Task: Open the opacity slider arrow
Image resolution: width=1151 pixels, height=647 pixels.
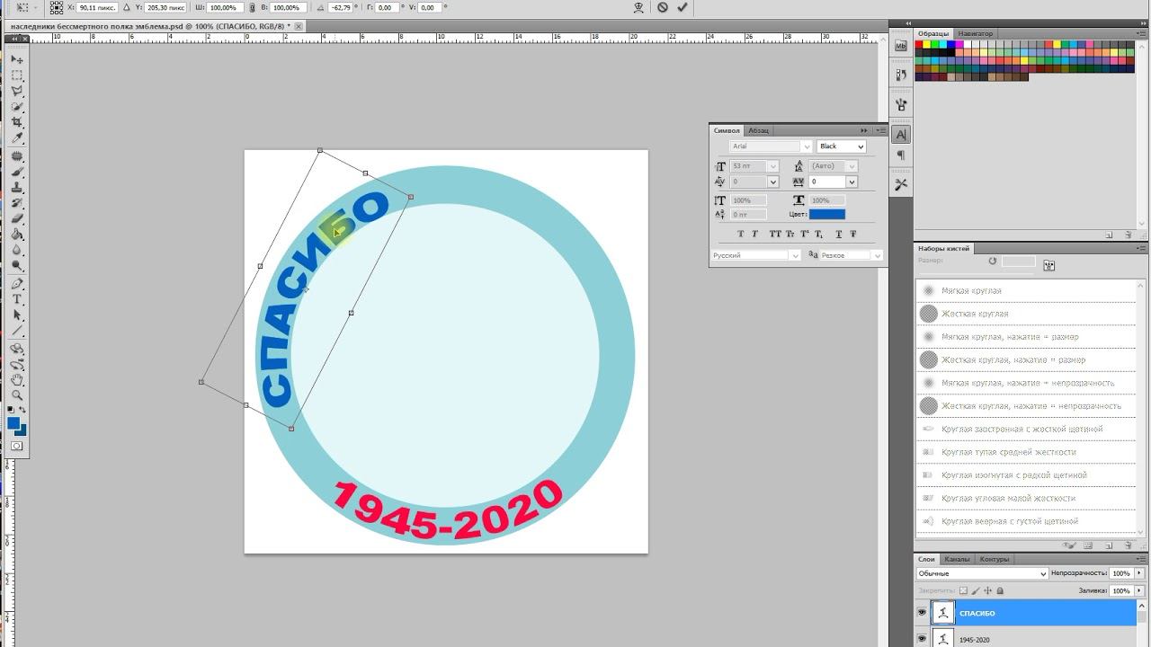Action: (x=1140, y=573)
